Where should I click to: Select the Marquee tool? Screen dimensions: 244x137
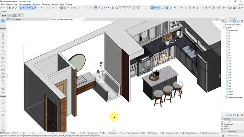3,25
